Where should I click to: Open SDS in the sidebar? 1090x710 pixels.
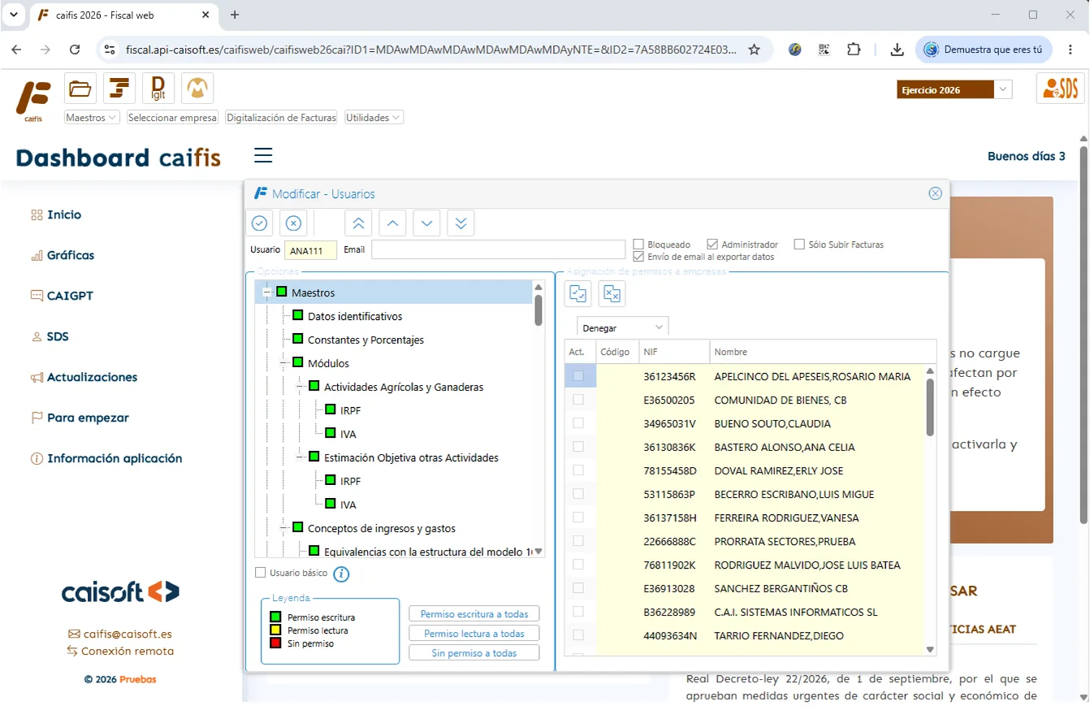pyautogui.click(x=49, y=336)
